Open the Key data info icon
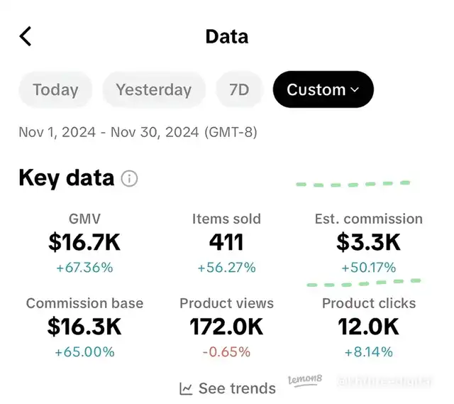This screenshot has height=404, width=454. [129, 178]
